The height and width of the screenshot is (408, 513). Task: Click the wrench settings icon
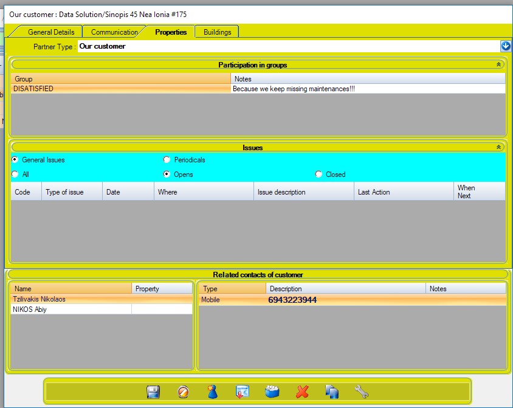coord(362,392)
